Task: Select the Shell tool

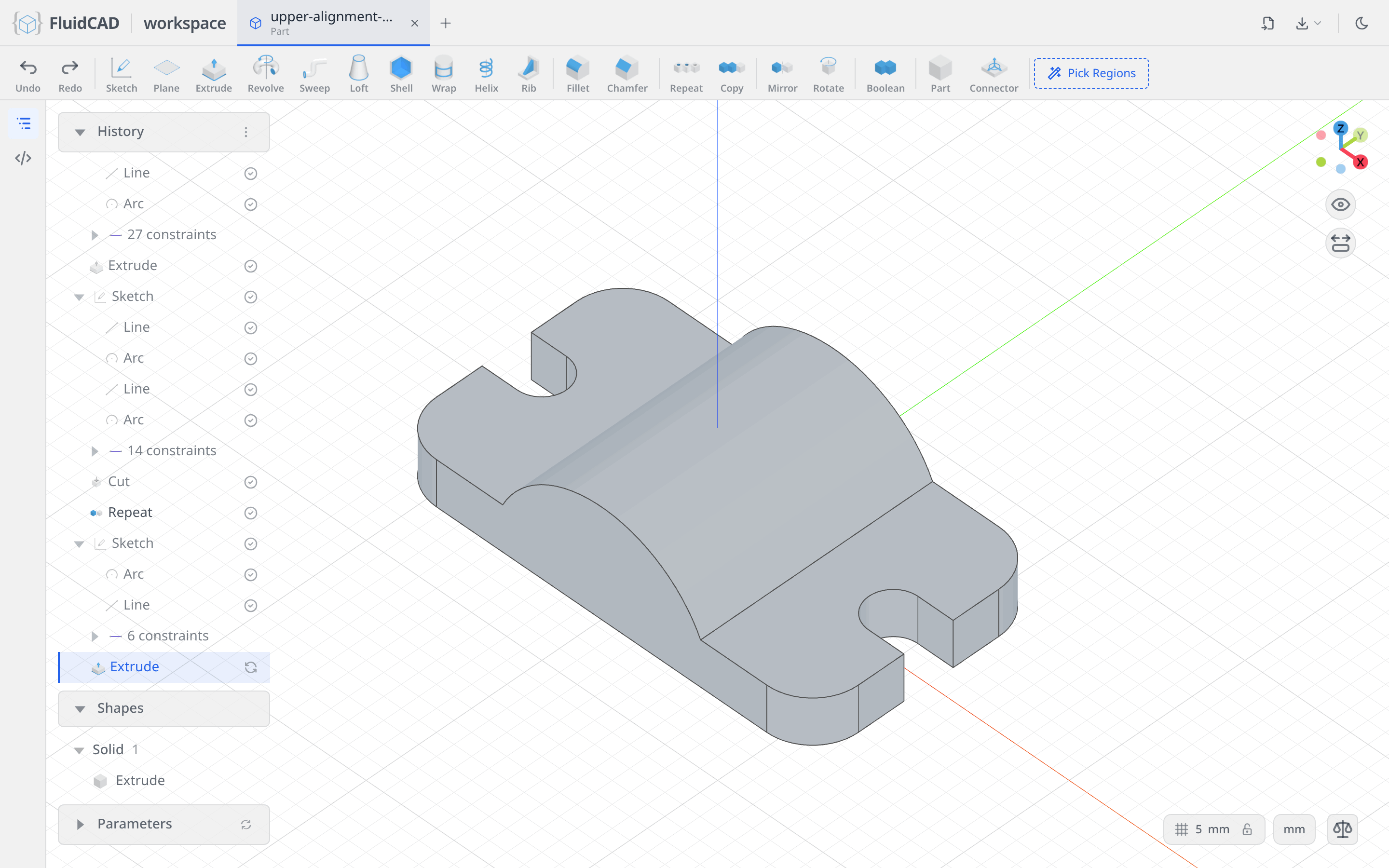Action: [401, 74]
